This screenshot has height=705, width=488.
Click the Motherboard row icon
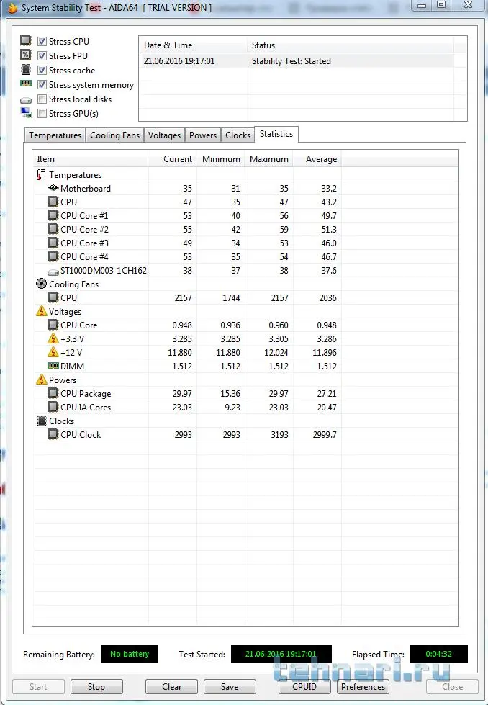(53, 188)
